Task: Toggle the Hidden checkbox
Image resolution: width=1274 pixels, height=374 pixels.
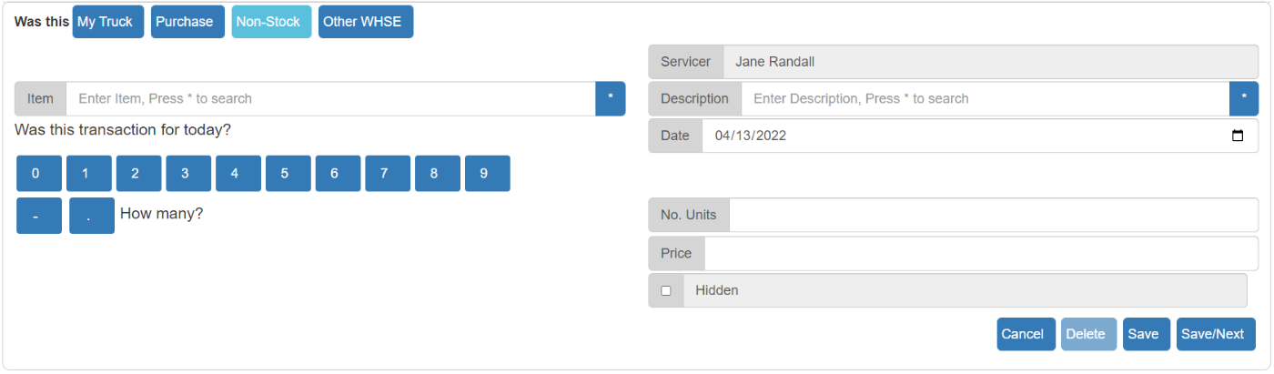Action: coord(666,291)
